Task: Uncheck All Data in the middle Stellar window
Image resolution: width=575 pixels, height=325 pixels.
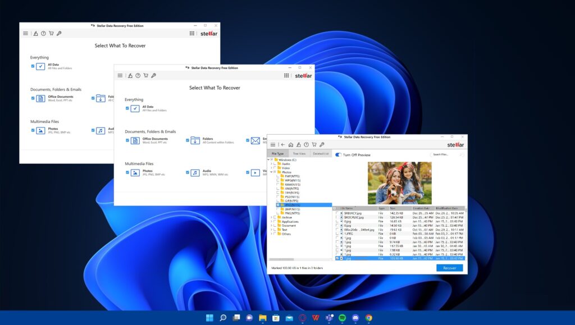Action: (127, 108)
